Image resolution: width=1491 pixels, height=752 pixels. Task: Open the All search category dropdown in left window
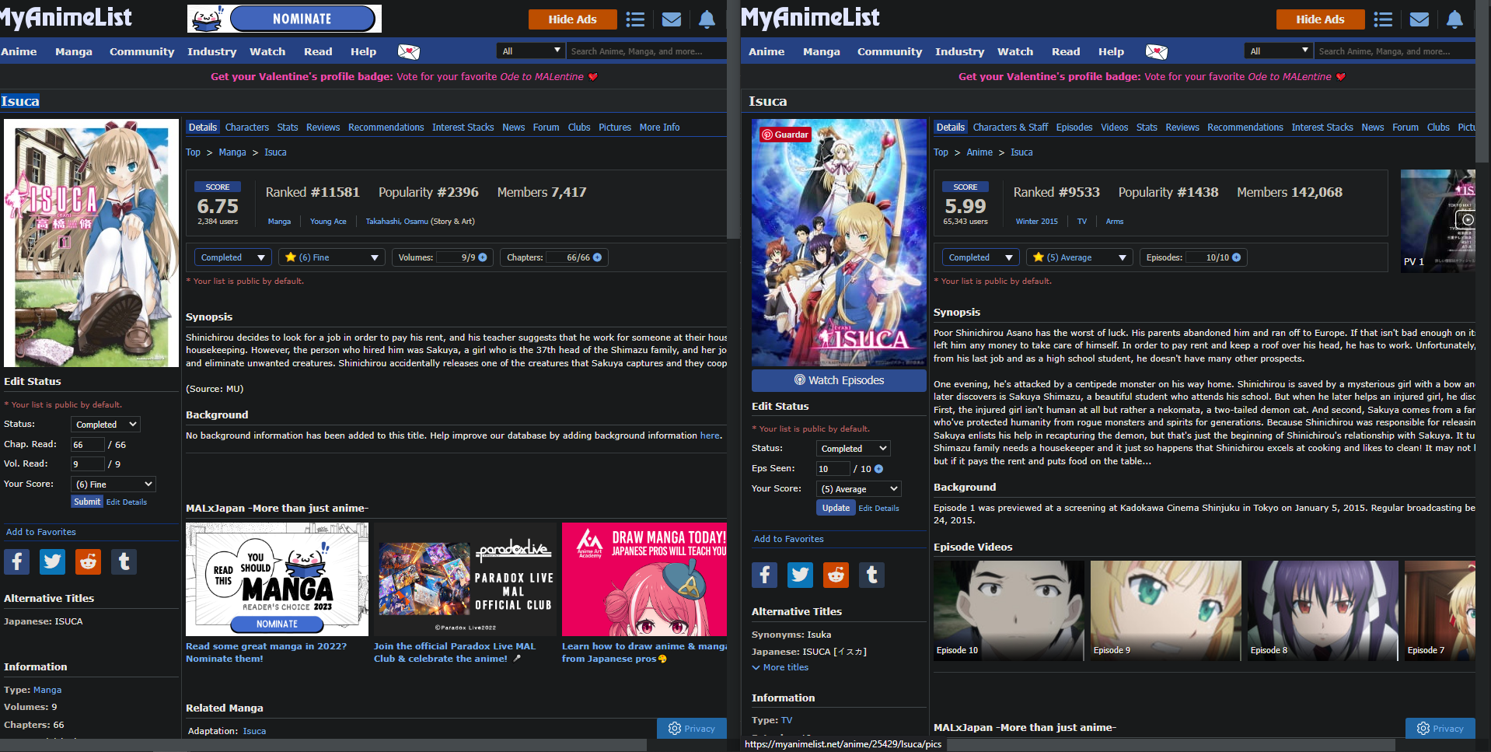click(531, 51)
